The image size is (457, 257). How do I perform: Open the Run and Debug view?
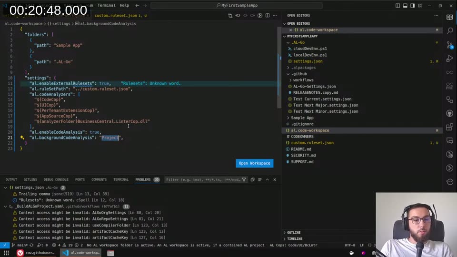450,59
